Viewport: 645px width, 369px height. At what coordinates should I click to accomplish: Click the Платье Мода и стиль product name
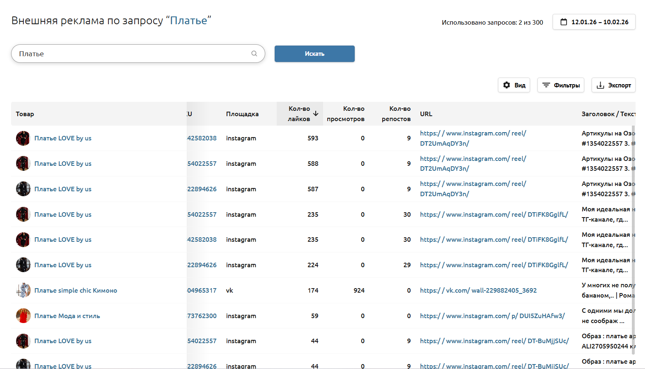(67, 316)
